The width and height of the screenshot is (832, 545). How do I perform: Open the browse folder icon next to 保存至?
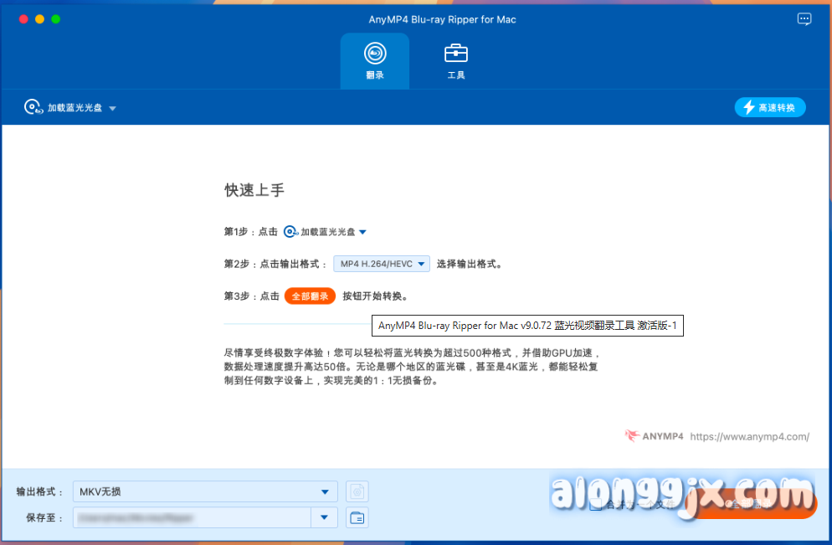click(x=357, y=517)
